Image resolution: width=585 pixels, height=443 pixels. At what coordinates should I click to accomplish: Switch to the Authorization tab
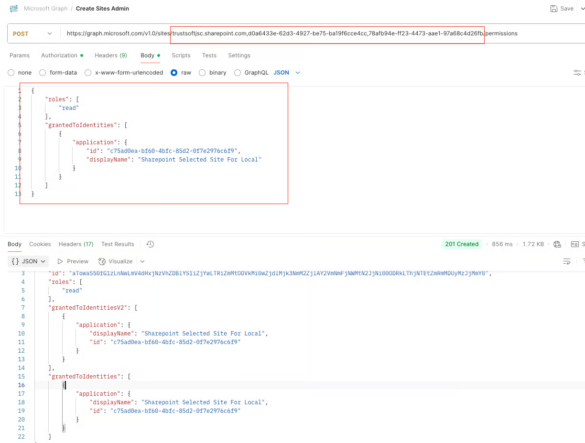pos(59,55)
